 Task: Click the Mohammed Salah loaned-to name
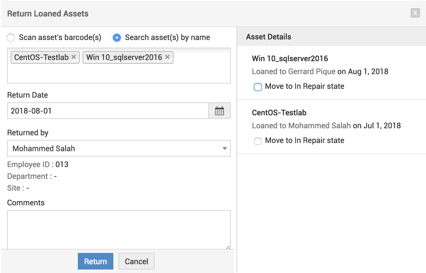[319, 126]
